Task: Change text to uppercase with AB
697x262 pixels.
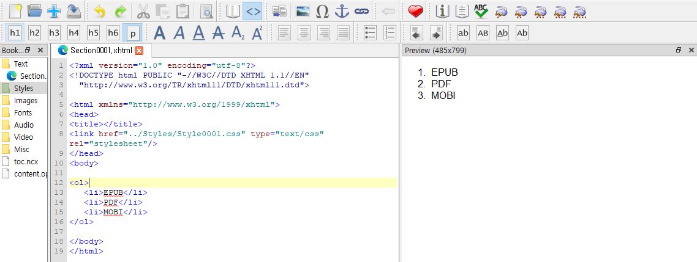Action: click(x=483, y=33)
